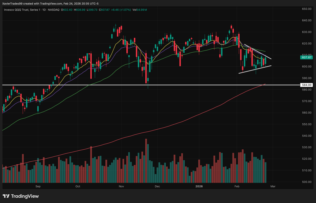The height and width of the screenshot is (203, 316).
Task: Click the tallest red volume bar in November
Action: pos(146,161)
